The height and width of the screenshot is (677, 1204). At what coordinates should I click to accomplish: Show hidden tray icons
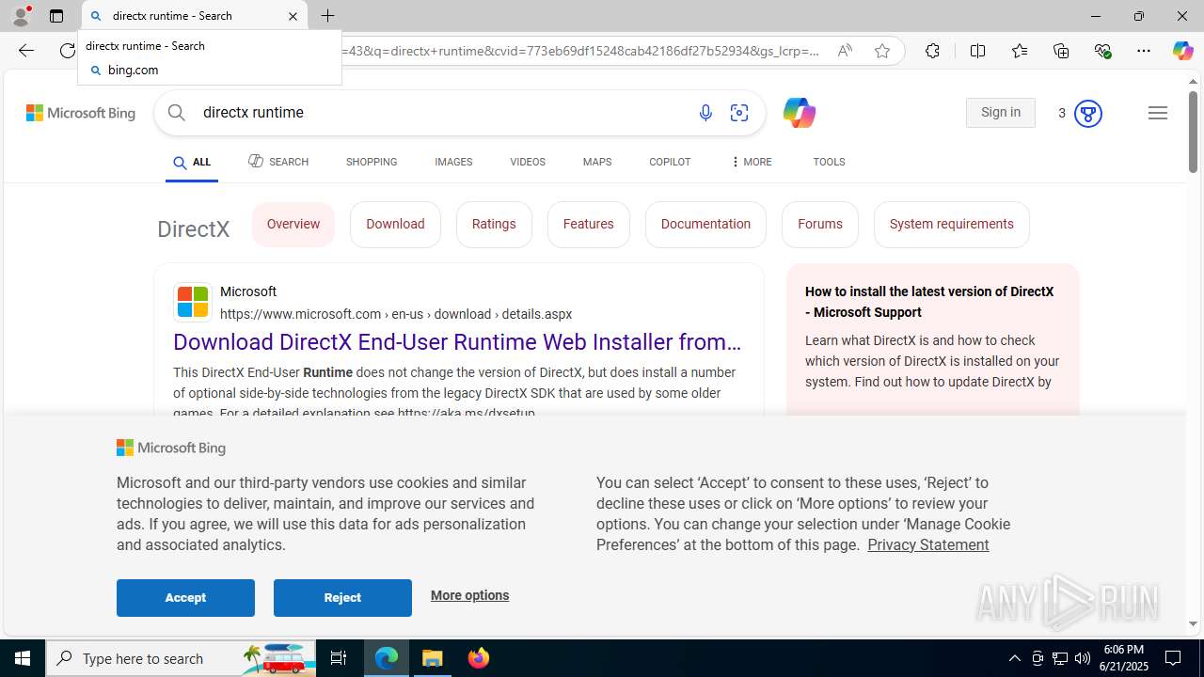[1014, 658]
